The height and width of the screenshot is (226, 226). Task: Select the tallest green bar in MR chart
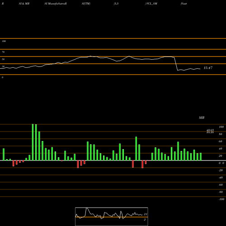(x=33, y=142)
